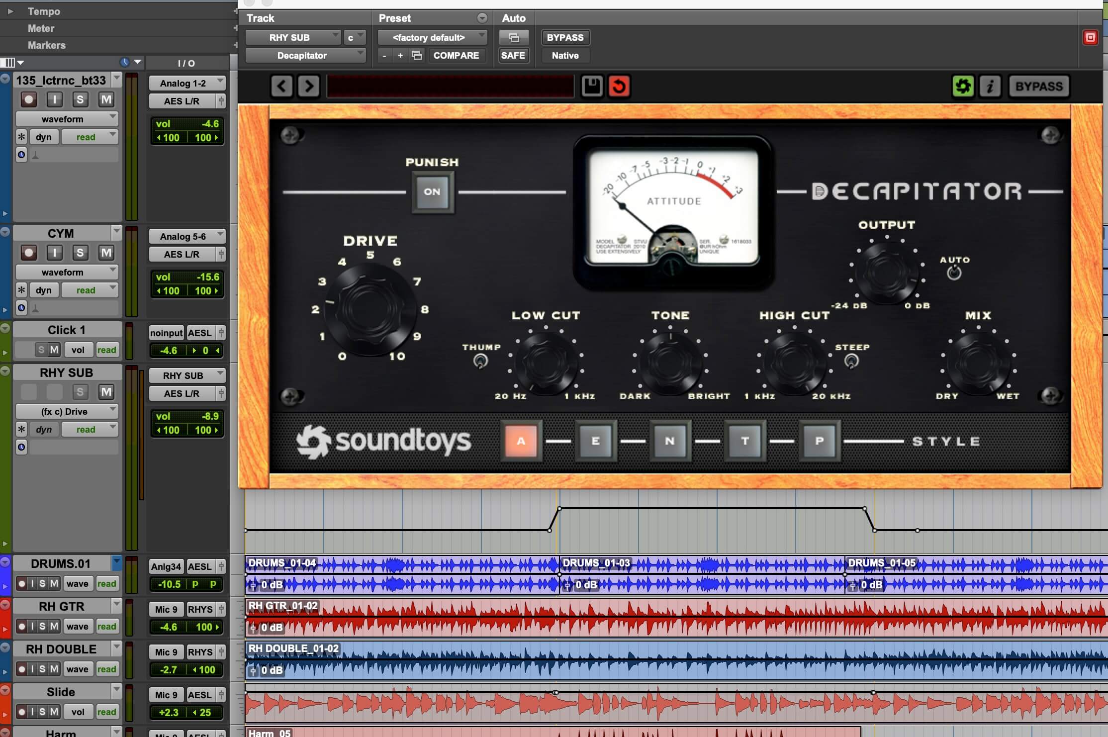This screenshot has height=737, width=1108.
Task: Click preset minus button
Action: [384, 55]
